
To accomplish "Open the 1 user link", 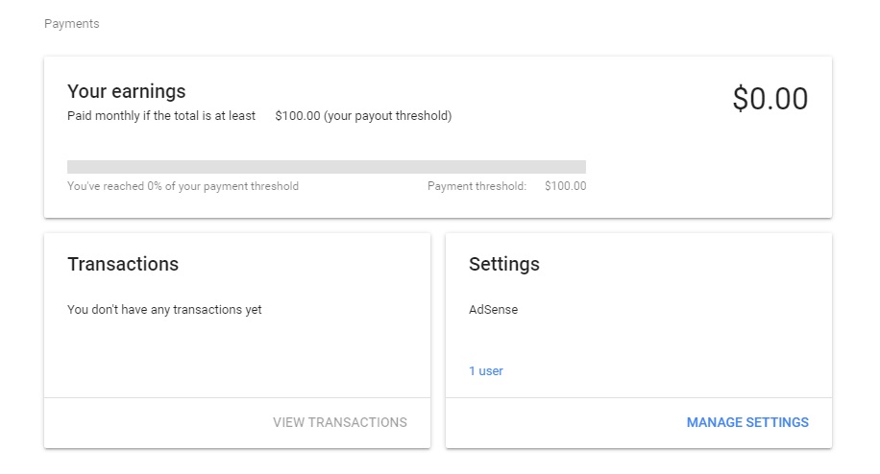I will 485,371.
